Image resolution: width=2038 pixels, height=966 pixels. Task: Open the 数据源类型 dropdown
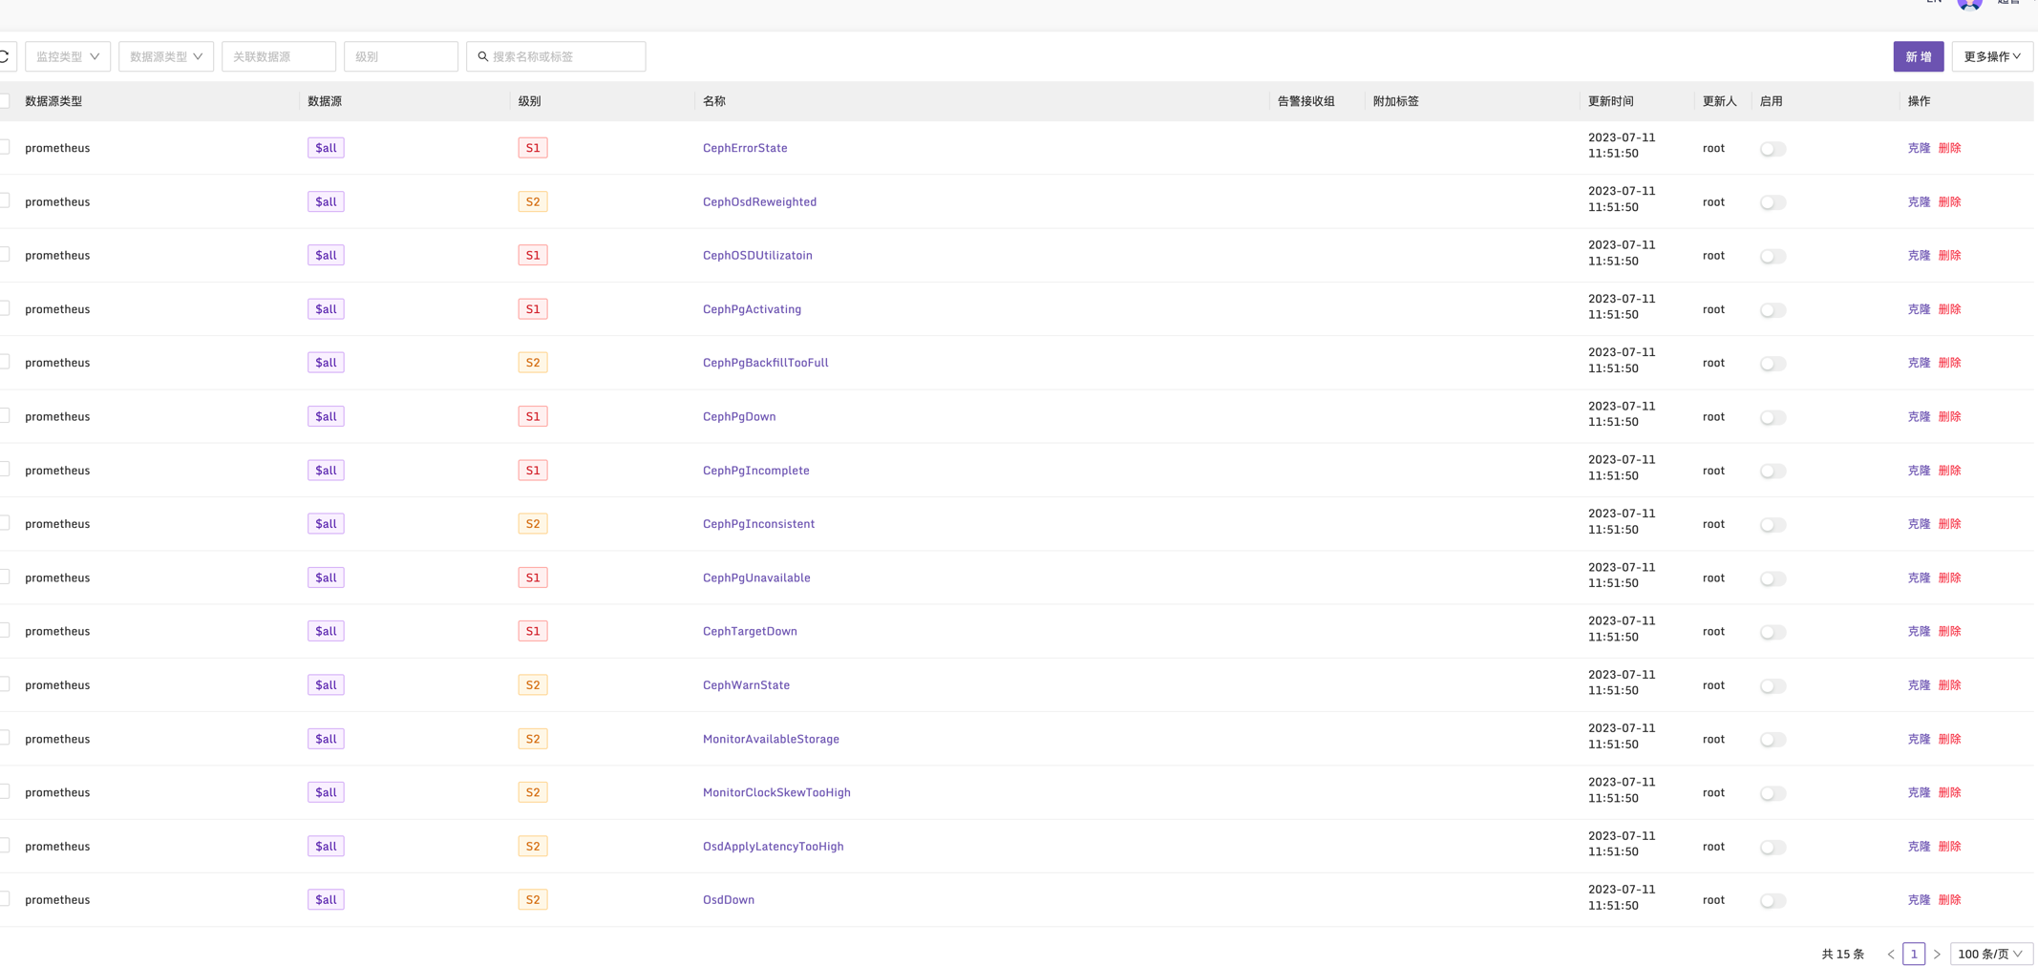(x=166, y=56)
